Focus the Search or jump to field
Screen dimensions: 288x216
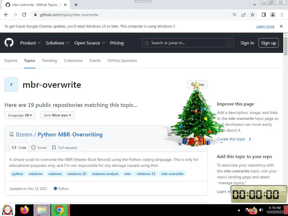(x=188, y=43)
